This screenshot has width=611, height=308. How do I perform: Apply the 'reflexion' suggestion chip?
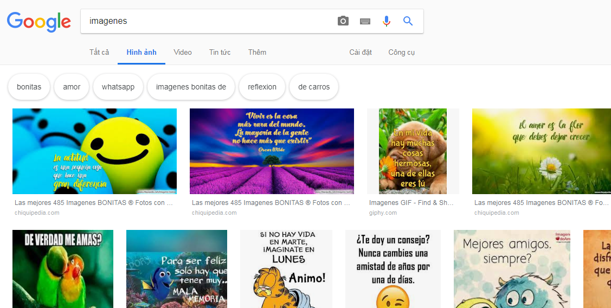(x=262, y=87)
